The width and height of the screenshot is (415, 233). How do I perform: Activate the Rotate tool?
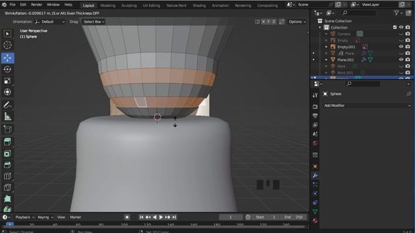pos(7,69)
